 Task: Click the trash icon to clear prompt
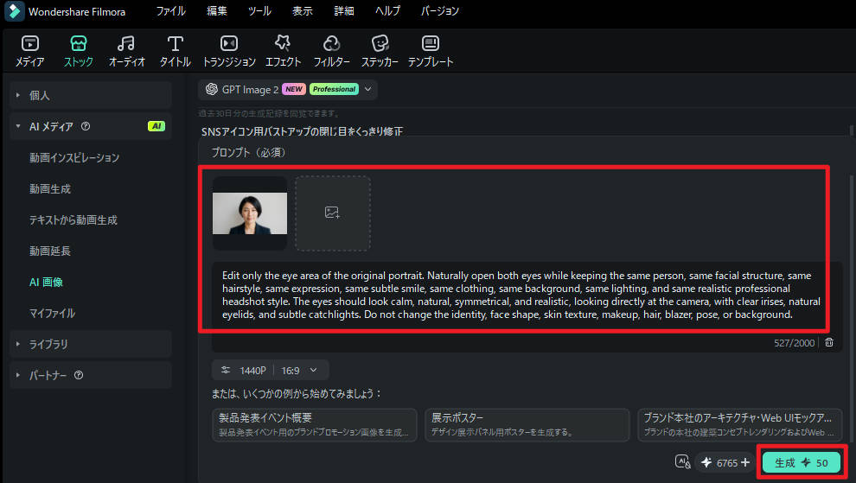pos(829,342)
